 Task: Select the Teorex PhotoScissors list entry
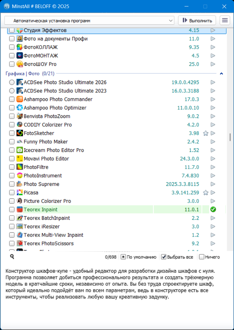pyautogui.click(x=48, y=243)
